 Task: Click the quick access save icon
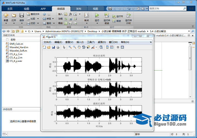point(110,9)
